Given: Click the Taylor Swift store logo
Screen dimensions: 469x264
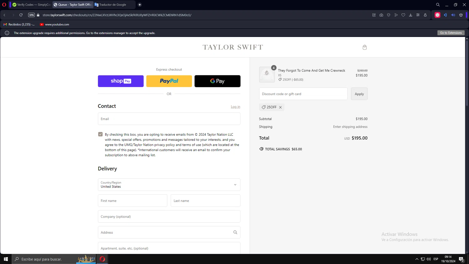Looking at the screenshot, I should [233, 47].
